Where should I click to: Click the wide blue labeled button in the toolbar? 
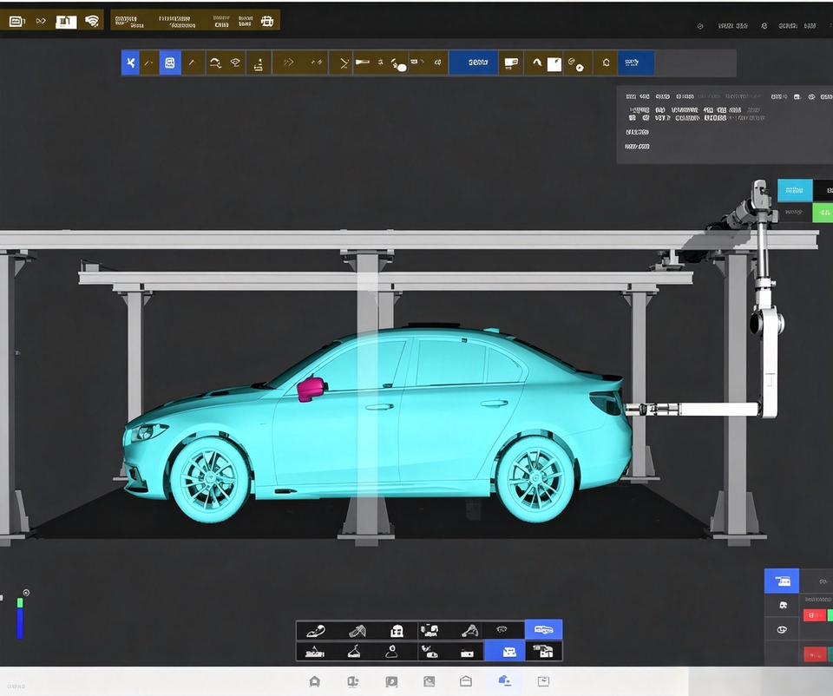pos(474,62)
